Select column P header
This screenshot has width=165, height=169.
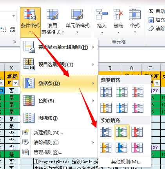coord(151,68)
